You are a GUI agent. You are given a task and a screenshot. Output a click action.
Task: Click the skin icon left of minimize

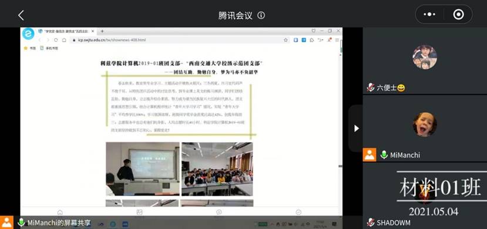[313, 31]
